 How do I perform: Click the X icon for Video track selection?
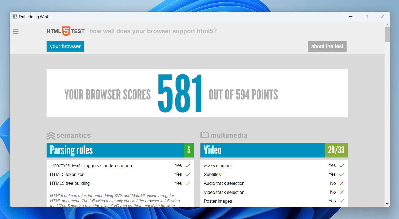342,192
